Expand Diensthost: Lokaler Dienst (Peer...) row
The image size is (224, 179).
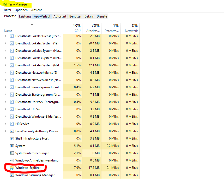(5, 36)
